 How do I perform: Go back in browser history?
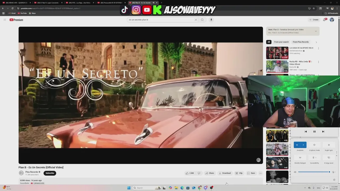3,8
